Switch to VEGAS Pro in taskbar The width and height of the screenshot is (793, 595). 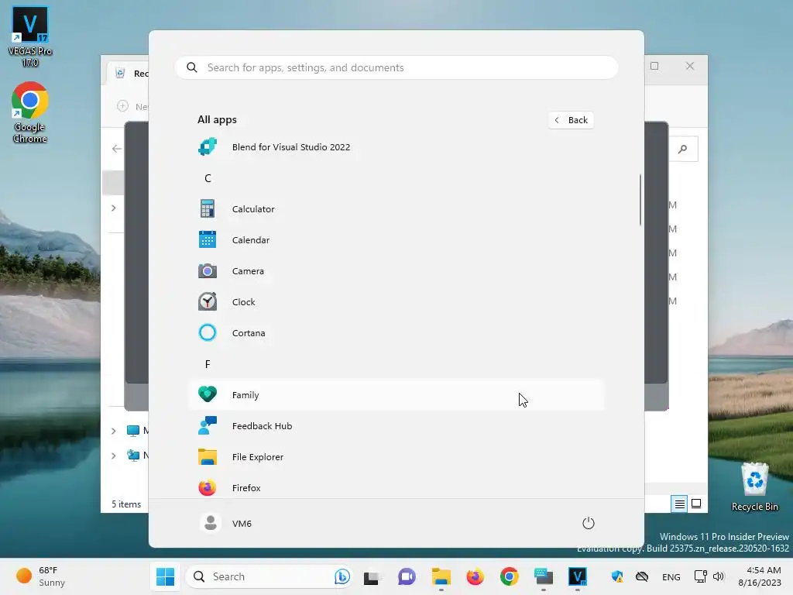[578, 576]
